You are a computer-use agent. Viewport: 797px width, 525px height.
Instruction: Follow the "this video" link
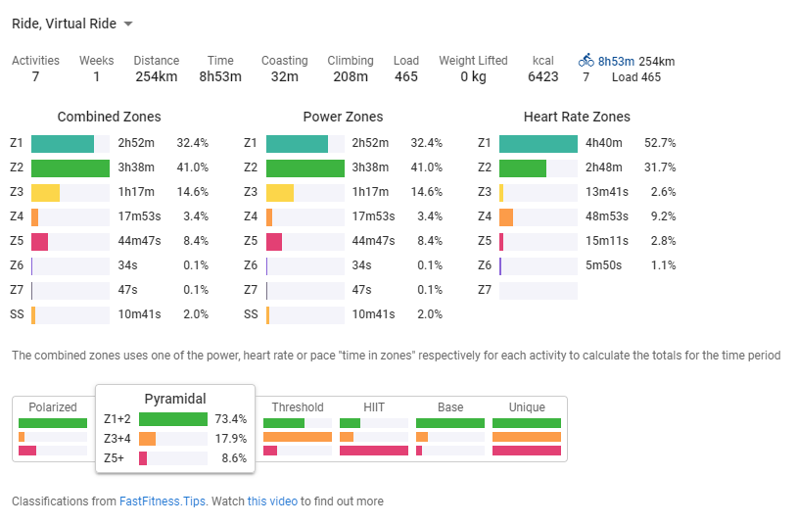(272, 501)
